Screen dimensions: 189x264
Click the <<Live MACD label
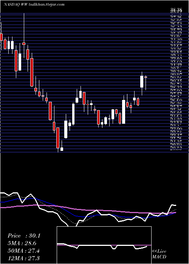click(x=159, y=254)
